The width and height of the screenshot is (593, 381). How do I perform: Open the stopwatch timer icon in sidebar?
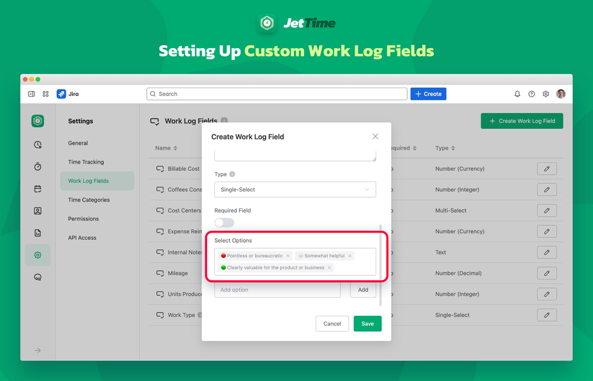pos(37,166)
